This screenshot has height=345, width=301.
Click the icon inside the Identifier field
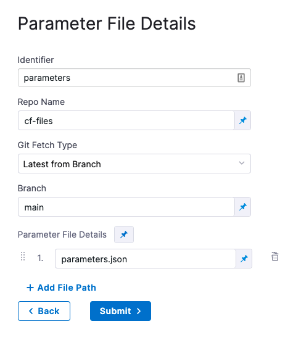tap(241, 78)
